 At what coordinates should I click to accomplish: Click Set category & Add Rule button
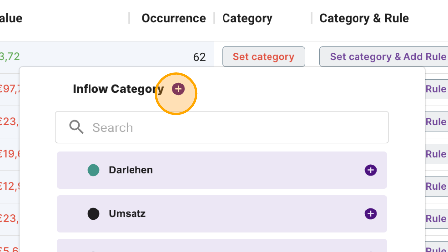[x=384, y=57]
